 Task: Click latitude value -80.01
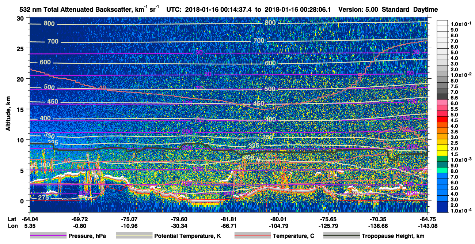click(278, 219)
